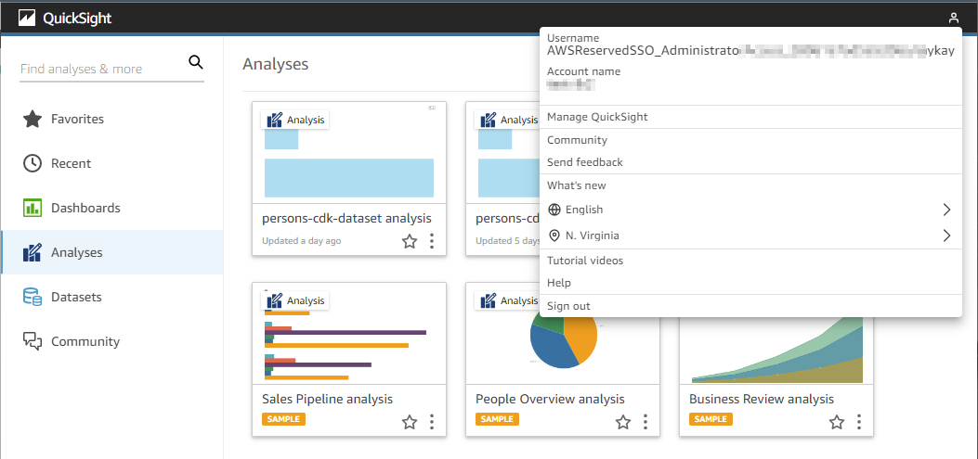The height and width of the screenshot is (459, 978).
Task: Click the Analyses sidebar icon
Action: tap(33, 253)
